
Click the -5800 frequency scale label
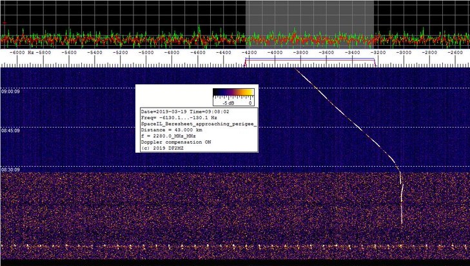coord(43,52)
